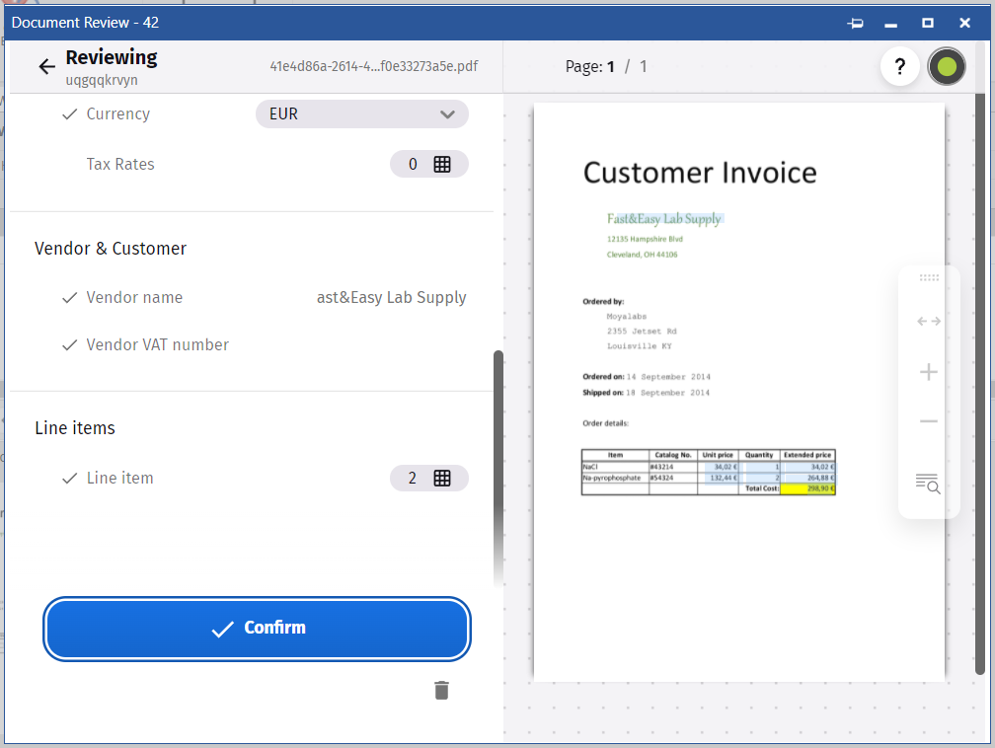Viewport: 995px width, 748px height.
Task: Click the drag handle on the zoom toolbar
Action: pyautogui.click(x=929, y=278)
